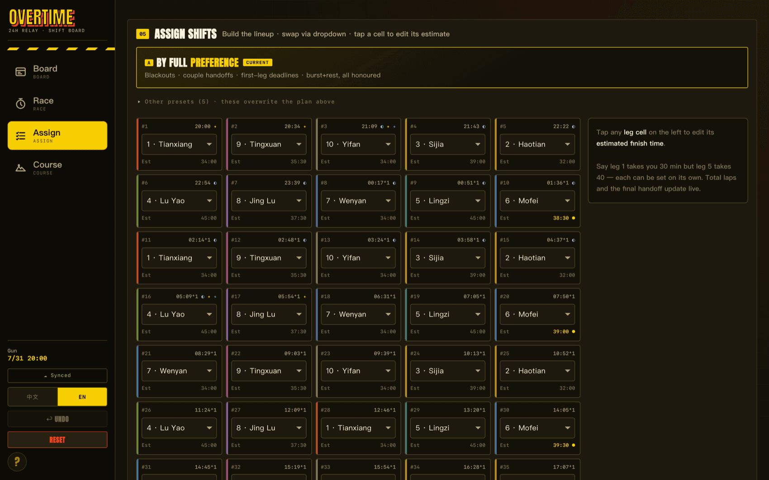
Task: Open leg #2 runner dropdown Tingxuan
Action: coord(269,144)
